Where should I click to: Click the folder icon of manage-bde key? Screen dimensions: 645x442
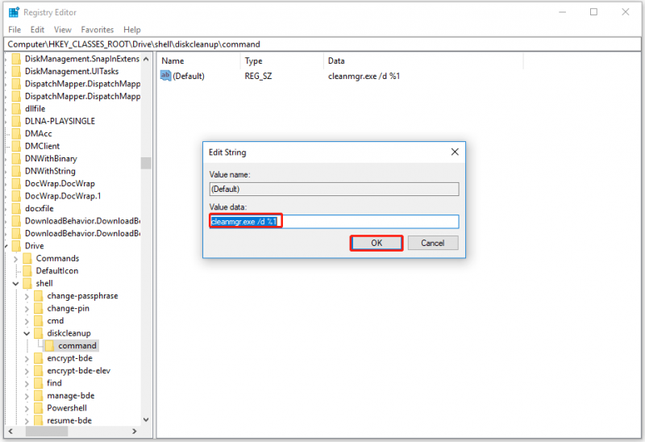[39, 395]
